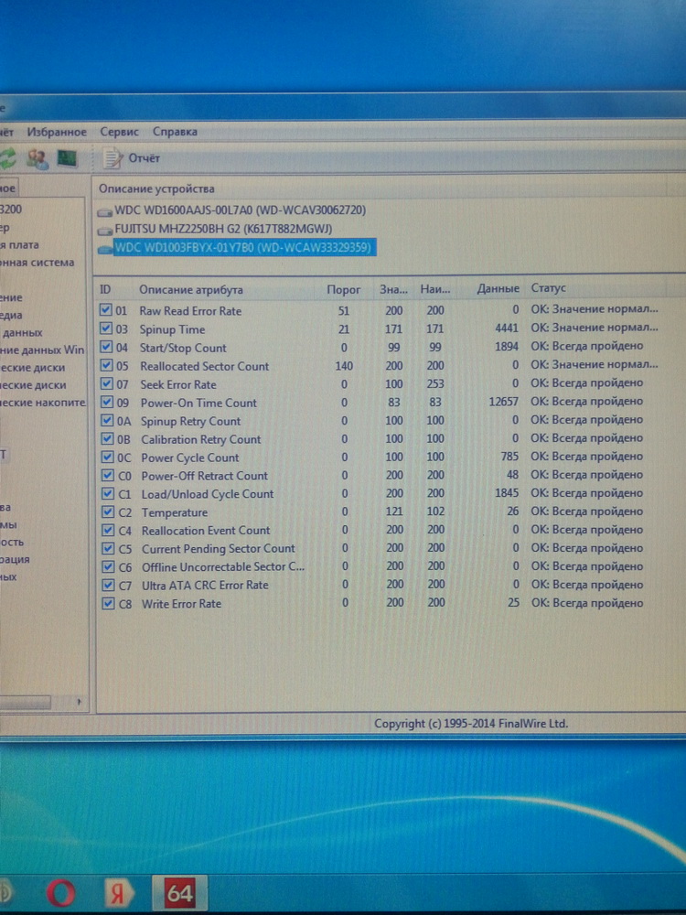Toggle Load/Unload Cycle Count checkbox

tap(108, 494)
